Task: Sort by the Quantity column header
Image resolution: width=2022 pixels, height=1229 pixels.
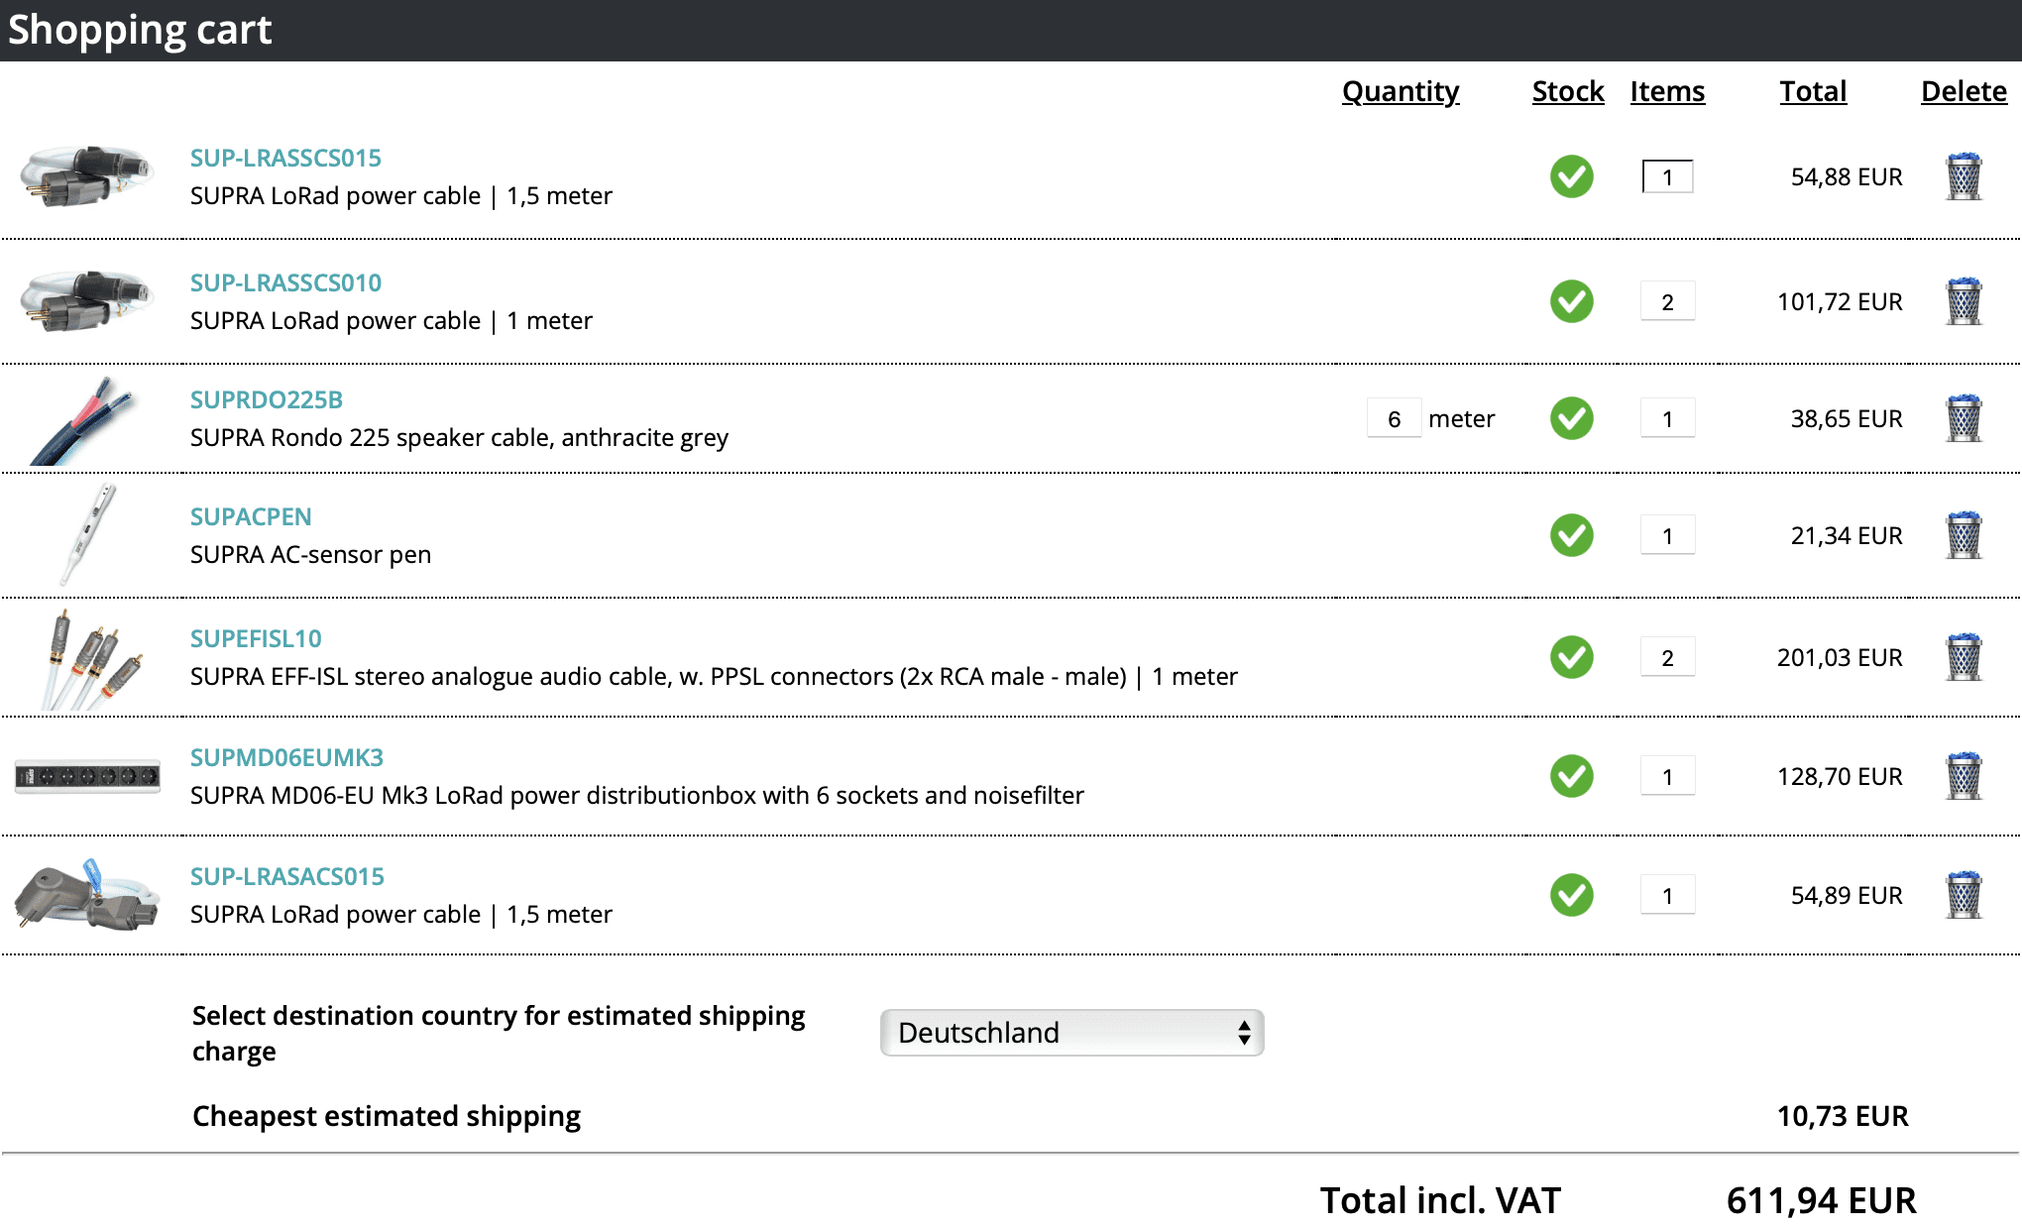Action: [x=1400, y=91]
